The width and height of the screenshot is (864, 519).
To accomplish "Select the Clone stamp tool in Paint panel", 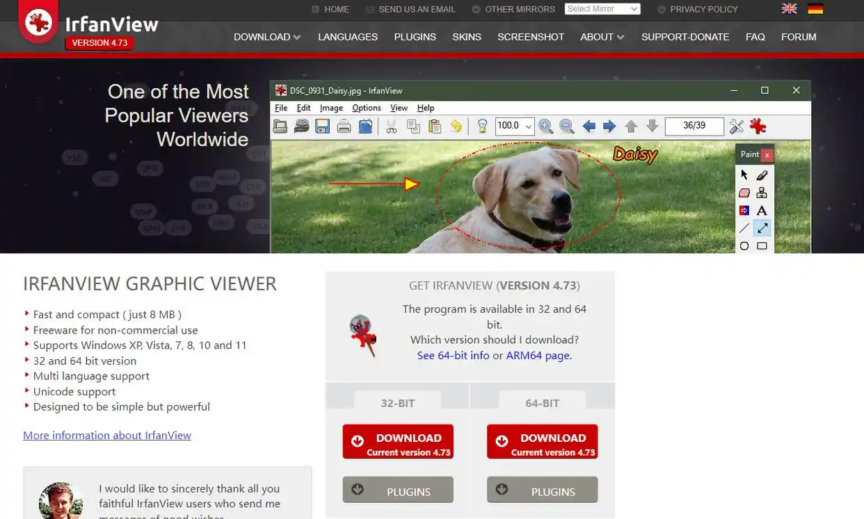I will pos(762,193).
